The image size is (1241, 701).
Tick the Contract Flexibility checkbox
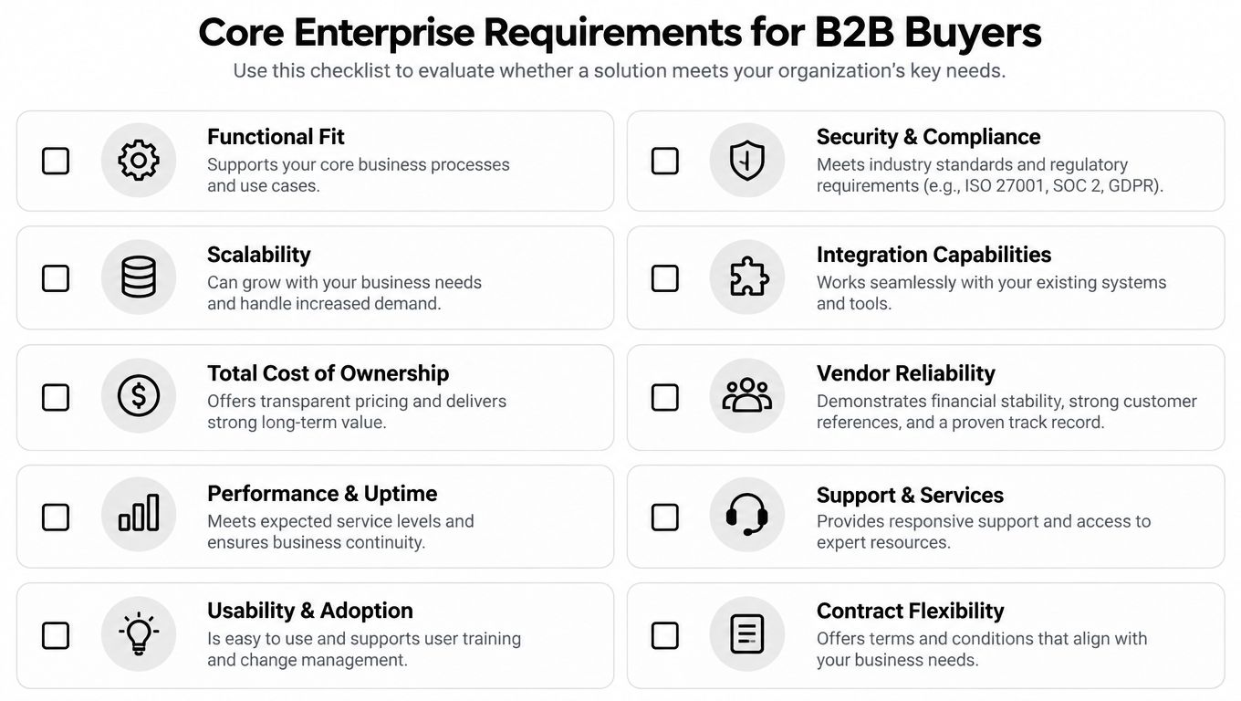pos(664,634)
